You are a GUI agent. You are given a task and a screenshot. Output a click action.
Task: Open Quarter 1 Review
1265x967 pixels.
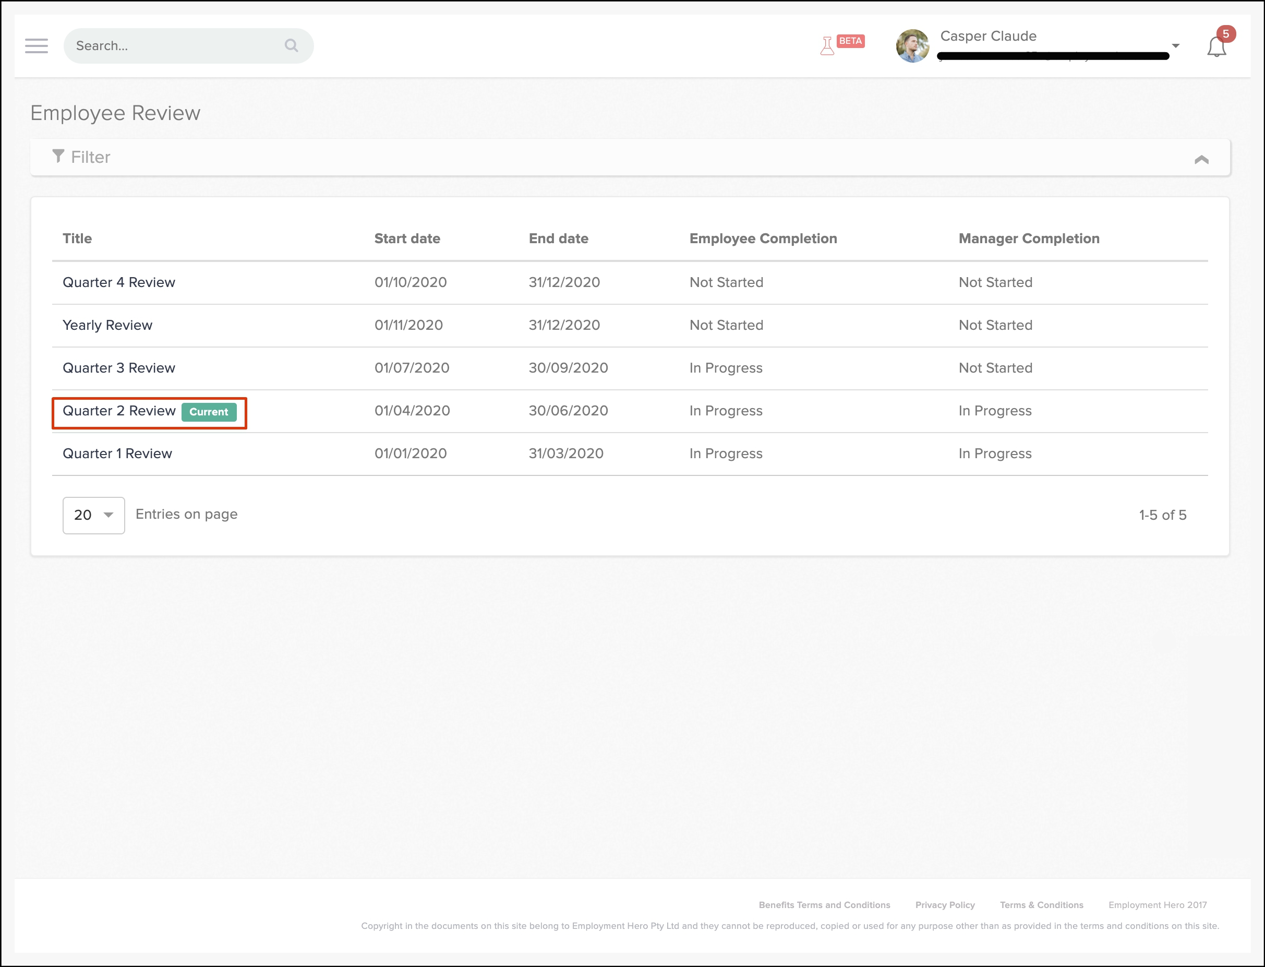117,453
